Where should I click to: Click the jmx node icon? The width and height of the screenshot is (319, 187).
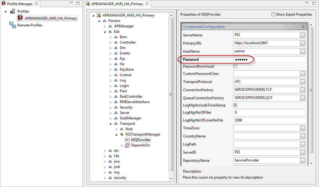coord(110,161)
